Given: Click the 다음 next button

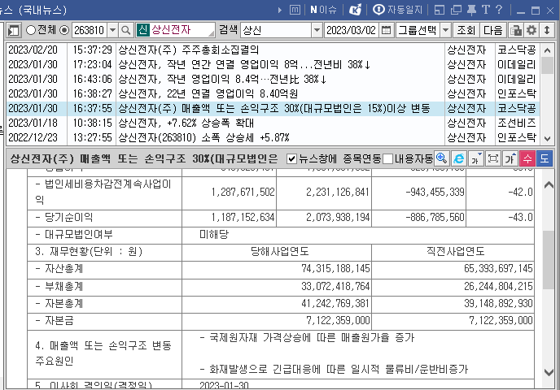Looking at the screenshot, I should [x=492, y=30].
